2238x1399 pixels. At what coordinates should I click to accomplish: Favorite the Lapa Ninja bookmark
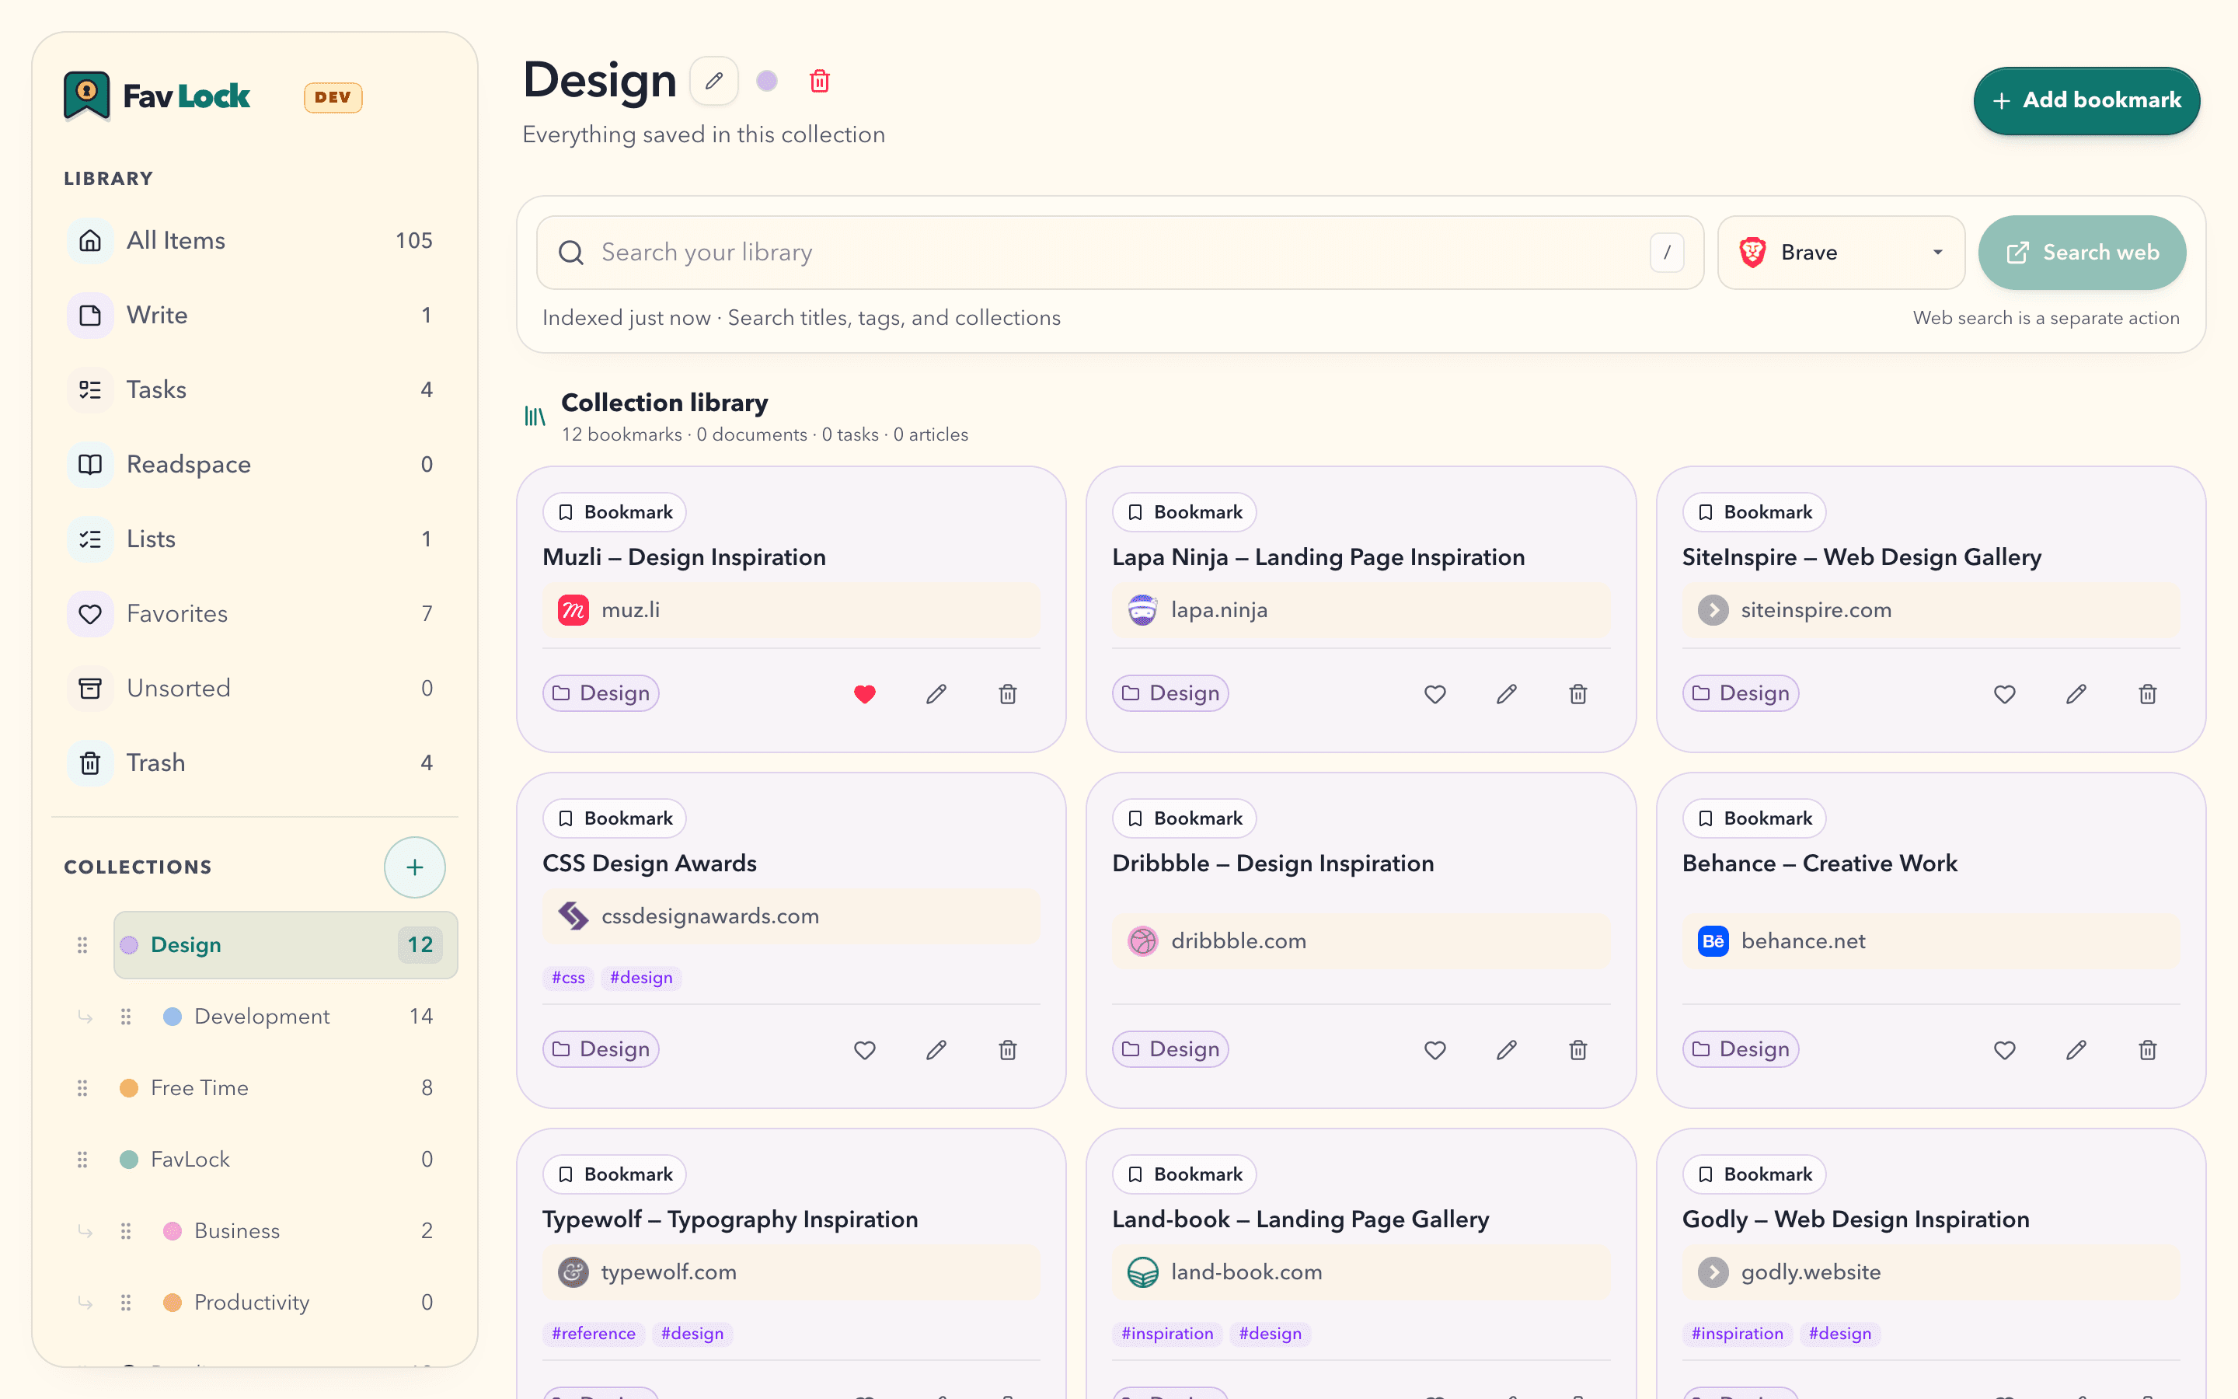pyautogui.click(x=1434, y=694)
